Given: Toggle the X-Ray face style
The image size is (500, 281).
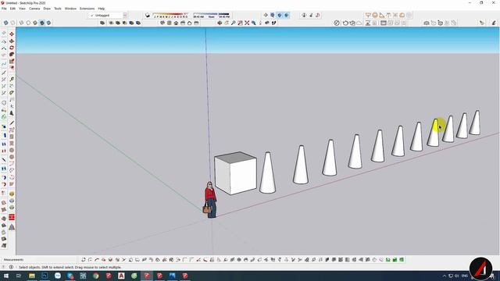Looking at the screenshot, I should pos(5,23).
